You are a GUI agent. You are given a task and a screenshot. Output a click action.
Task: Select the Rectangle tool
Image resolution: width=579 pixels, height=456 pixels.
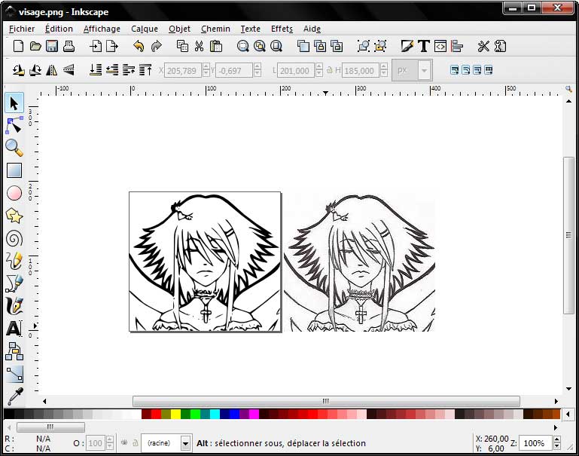pos(14,170)
